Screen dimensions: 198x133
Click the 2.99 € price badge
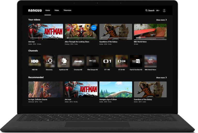pyautogui.click(x=94, y=28)
